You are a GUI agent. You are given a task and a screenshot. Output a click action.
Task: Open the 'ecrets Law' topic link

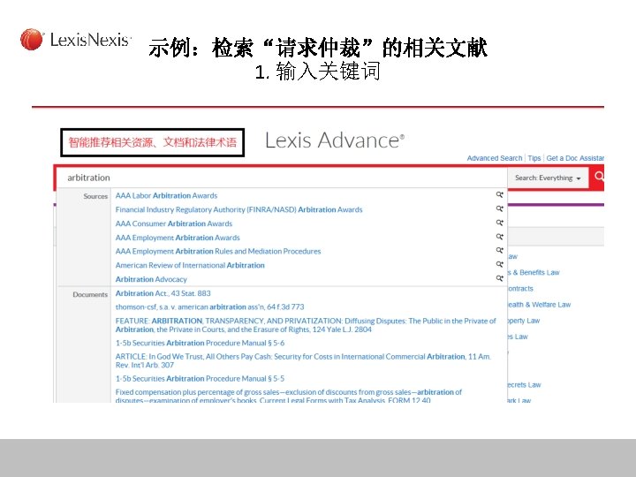point(525,385)
